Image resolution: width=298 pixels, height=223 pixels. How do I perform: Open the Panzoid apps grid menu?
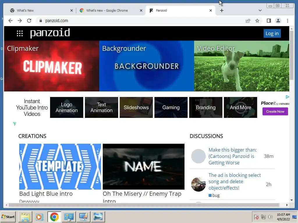pos(20,33)
